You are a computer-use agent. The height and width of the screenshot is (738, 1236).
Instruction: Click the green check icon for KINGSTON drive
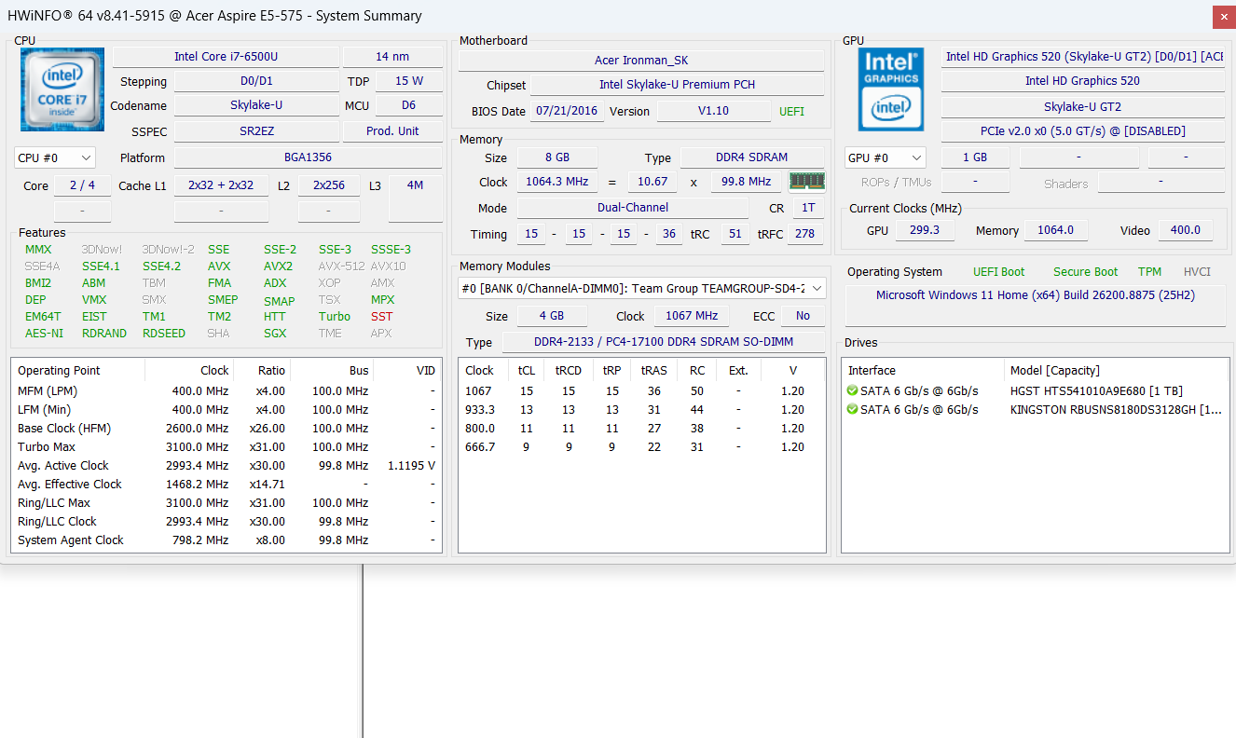tap(852, 409)
